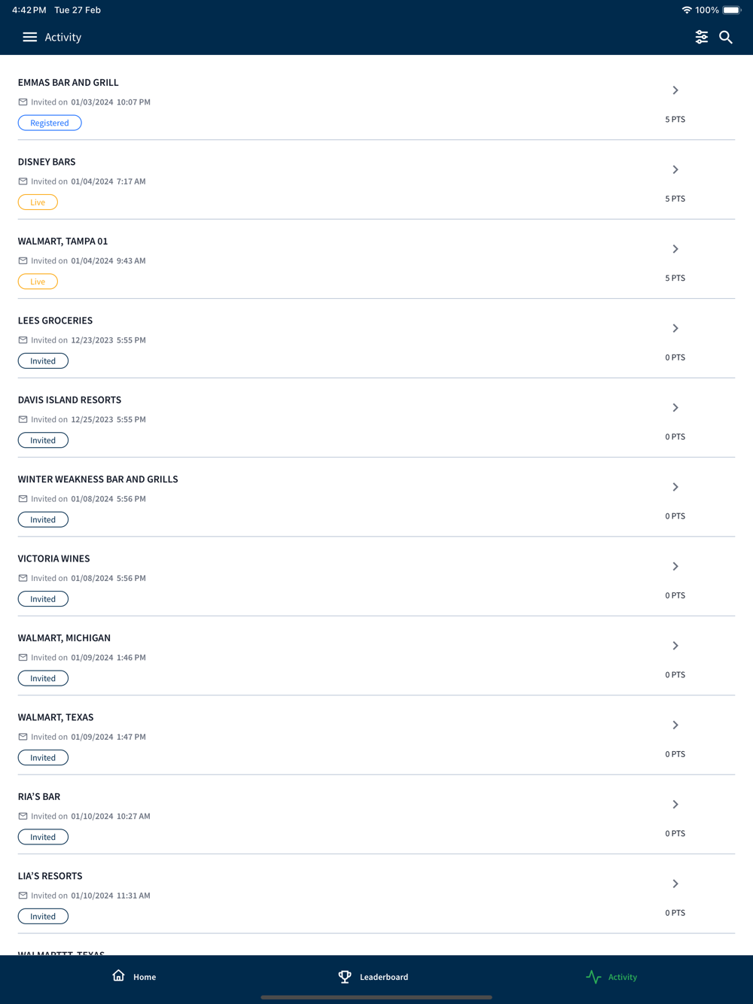The width and height of the screenshot is (753, 1004).
Task: Tap the Home house icon
Action: point(118,976)
